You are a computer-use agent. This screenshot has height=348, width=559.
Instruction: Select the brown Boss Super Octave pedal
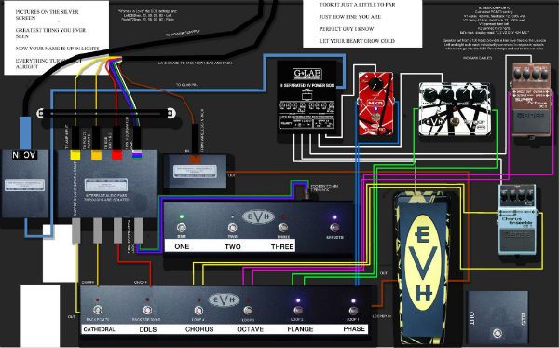coord(531,100)
